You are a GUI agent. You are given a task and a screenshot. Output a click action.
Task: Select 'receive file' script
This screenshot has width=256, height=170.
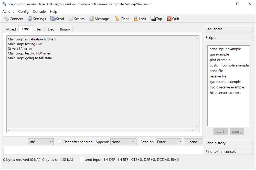[x=218, y=76]
